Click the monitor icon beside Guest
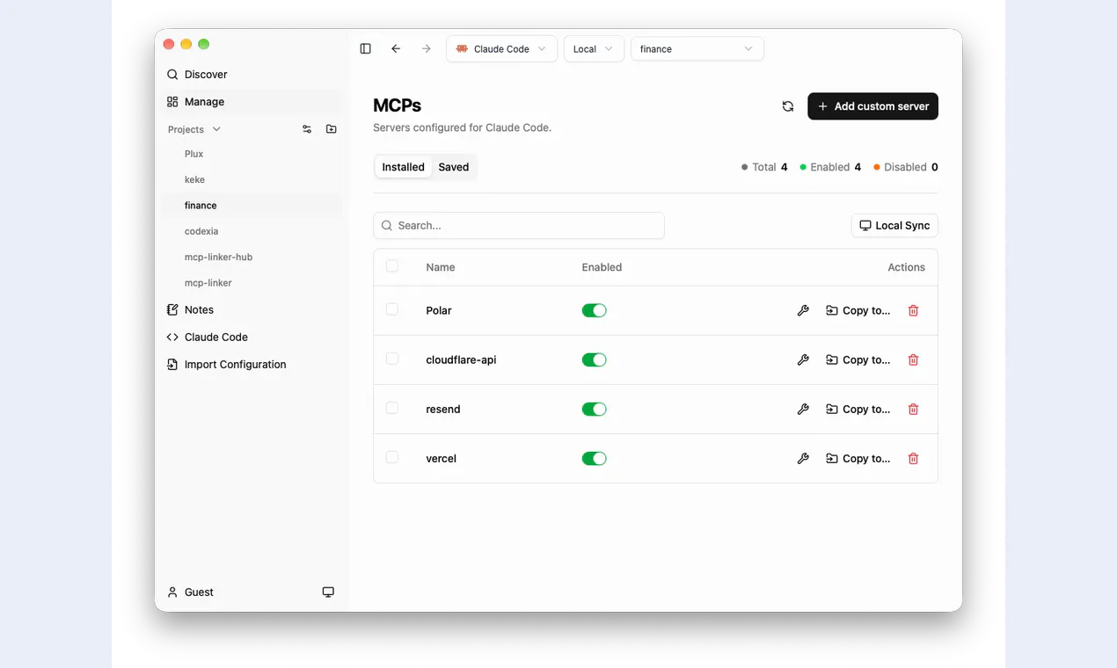 pyautogui.click(x=328, y=592)
